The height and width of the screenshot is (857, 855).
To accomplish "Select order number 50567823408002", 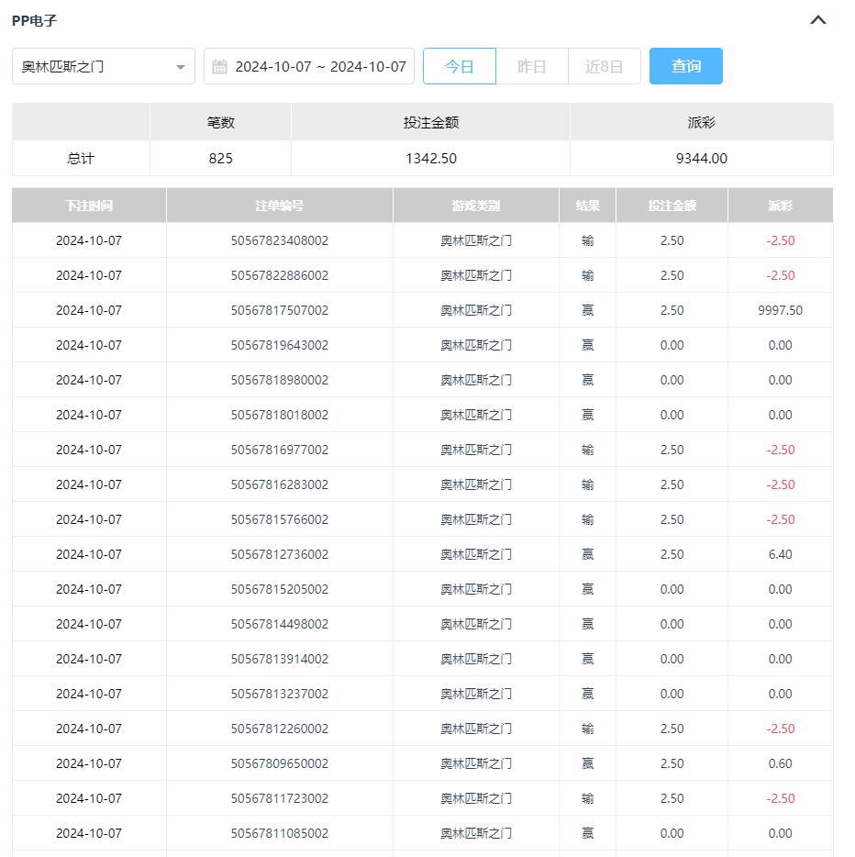I will click(279, 240).
